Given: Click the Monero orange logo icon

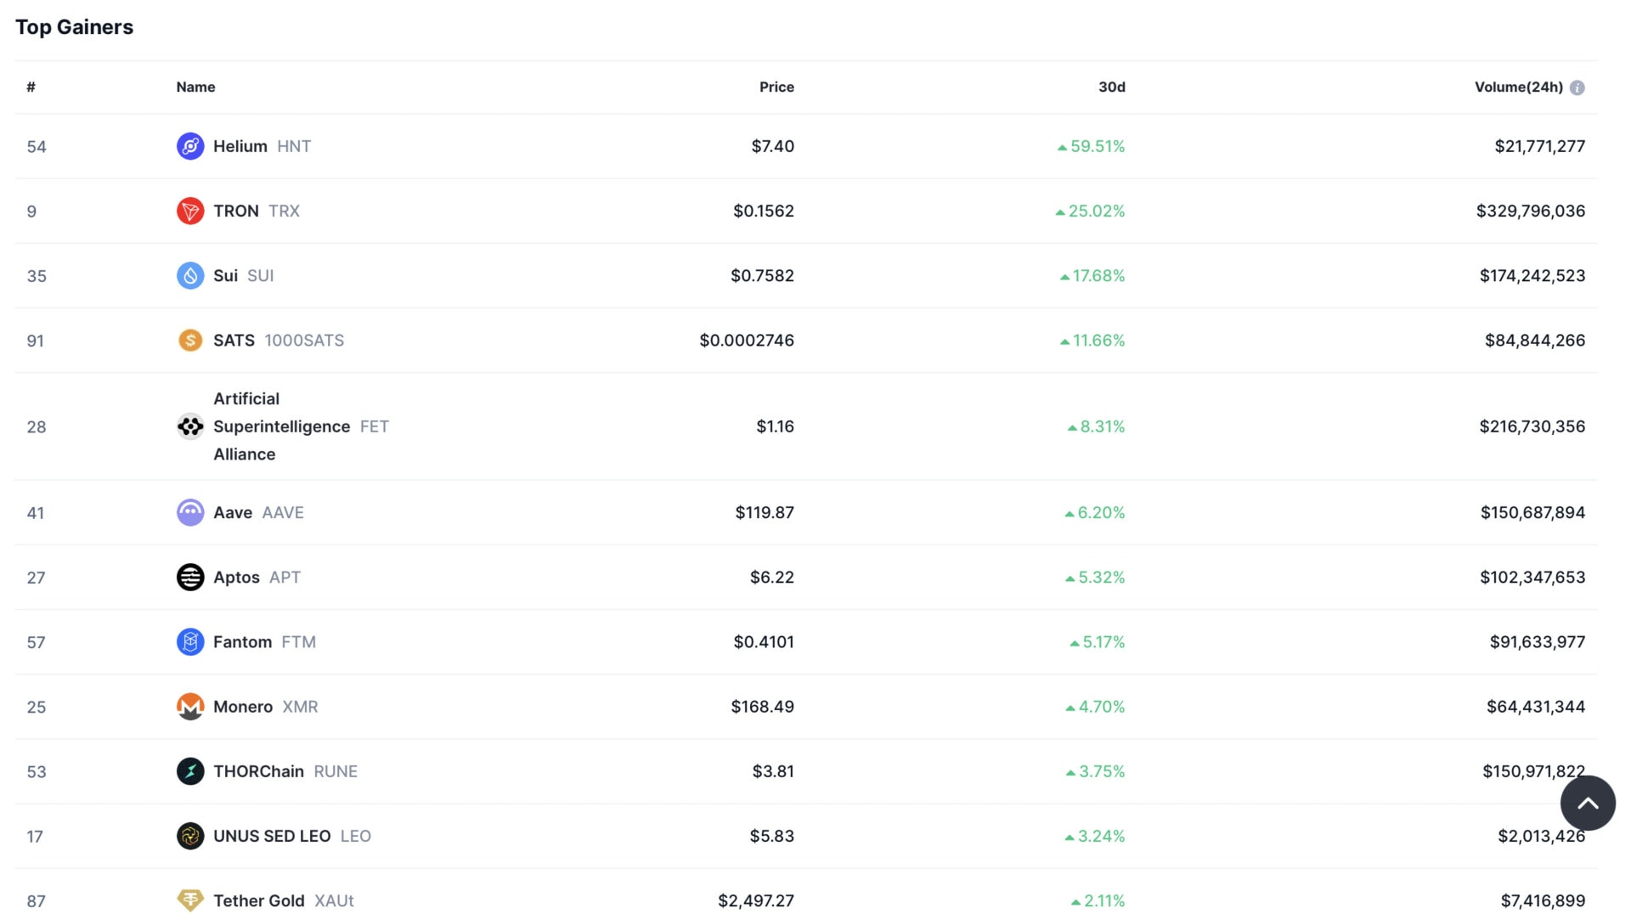Looking at the screenshot, I should pos(189,707).
